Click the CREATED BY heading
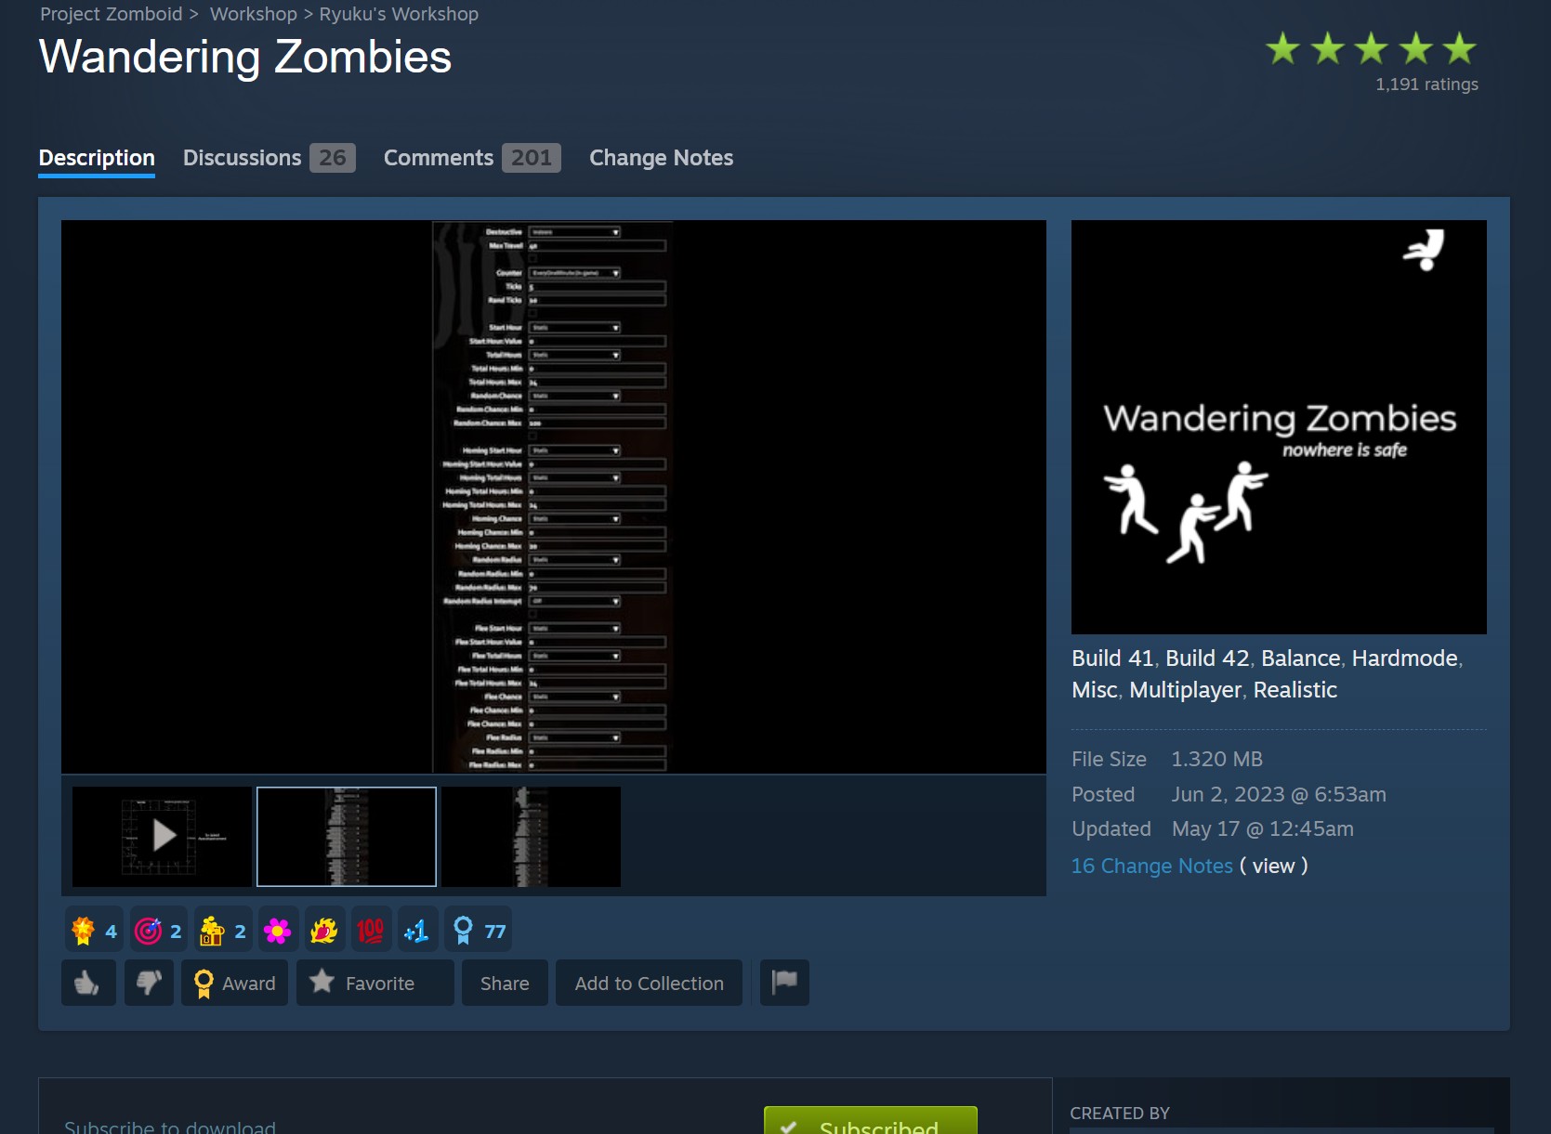The height and width of the screenshot is (1134, 1551). [x=1120, y=1114]
